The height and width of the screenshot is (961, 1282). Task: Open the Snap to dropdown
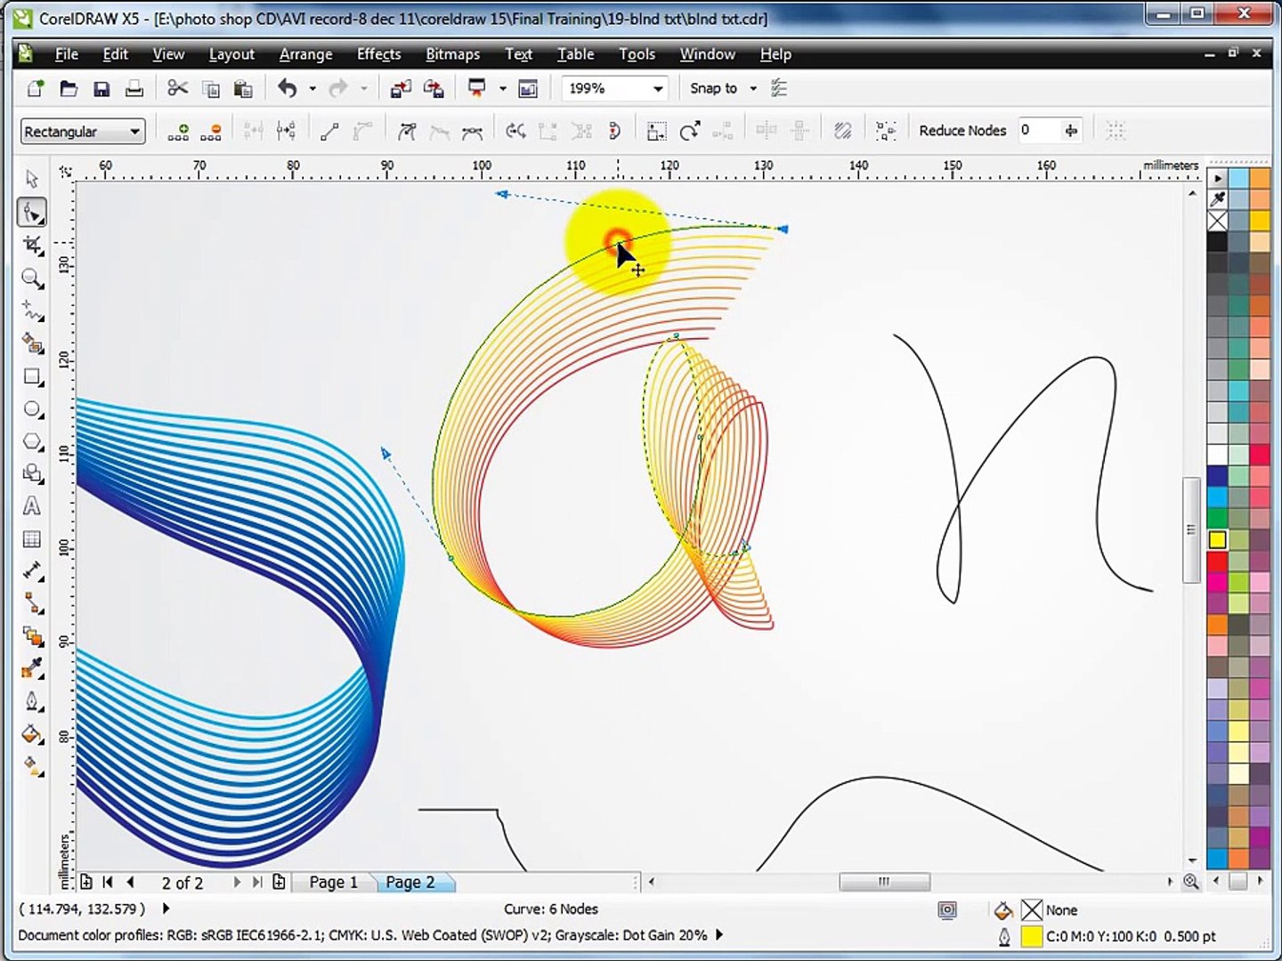tap(752, 89)
